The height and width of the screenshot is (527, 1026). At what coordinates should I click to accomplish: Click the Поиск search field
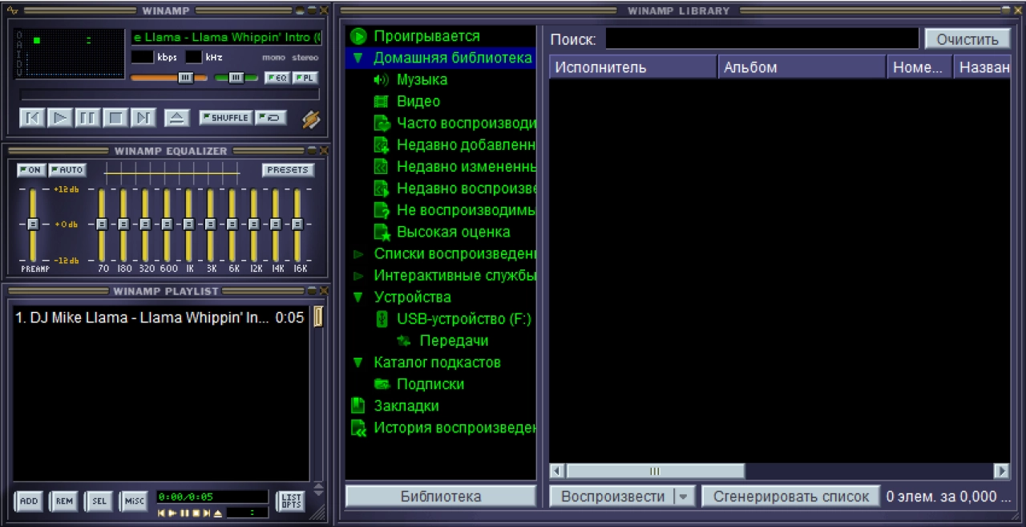tap(761, 39)
